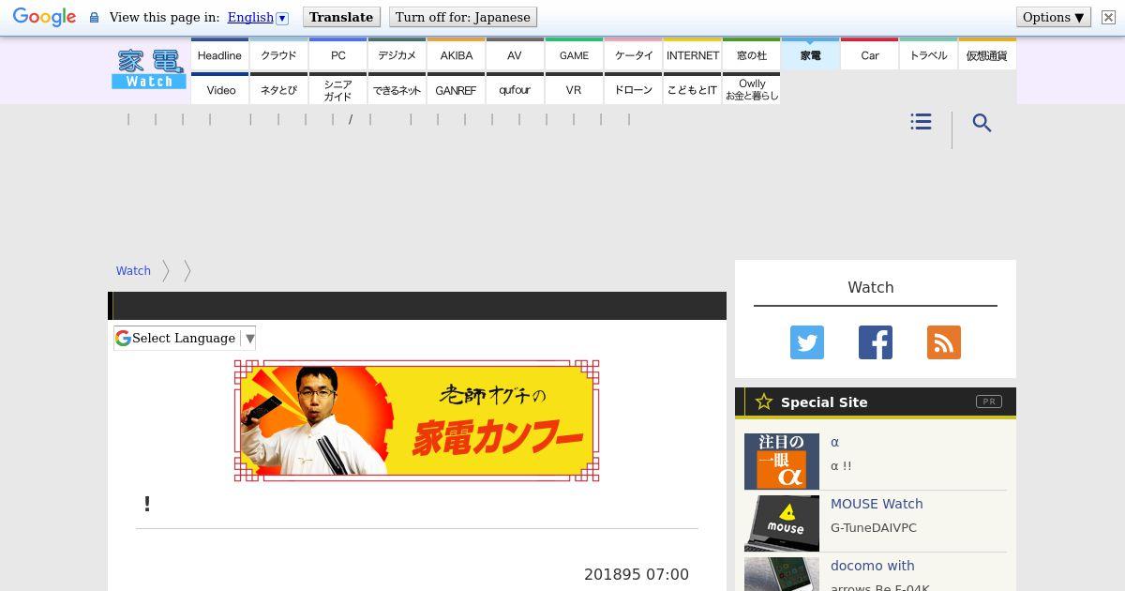Open the デジカメ tab
This screenshot has height=591, width=1125.
tap(397, 55)
